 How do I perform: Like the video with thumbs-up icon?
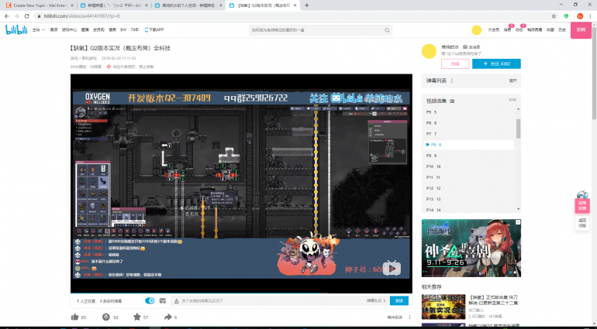75,317
